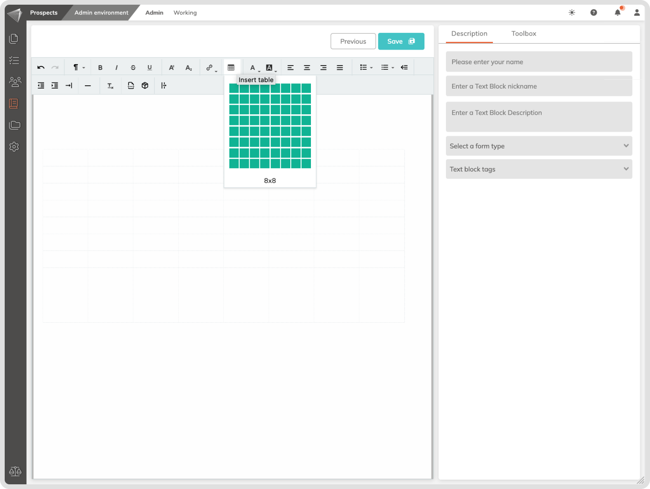Expand the Text block tags dropdown
The height and width of the screenshot is (489, 650).
pyautogui.click(x=538, y=169)
